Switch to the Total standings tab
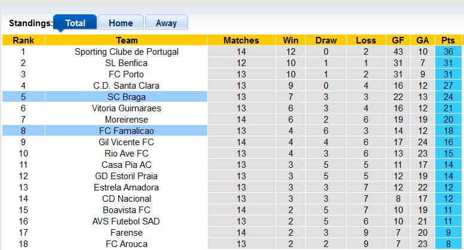The image size is (464, 250). tap(75, 23)
